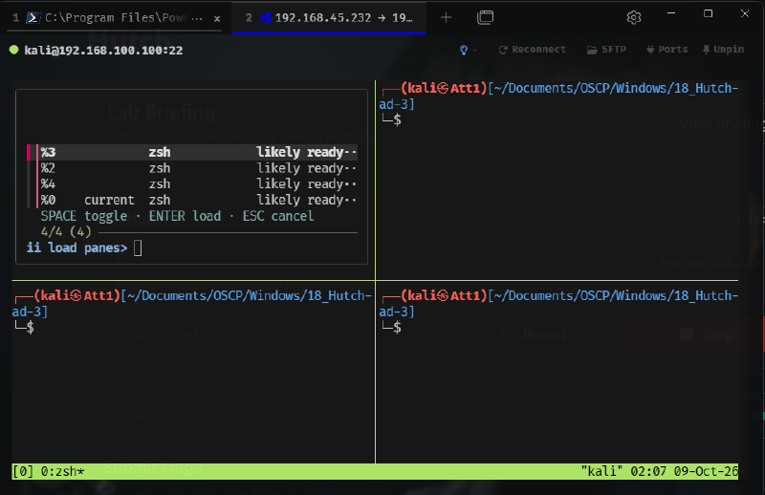Click the tmux window '0:zsh*' status entry
765x495 pixels.
[x=62, y=472]
